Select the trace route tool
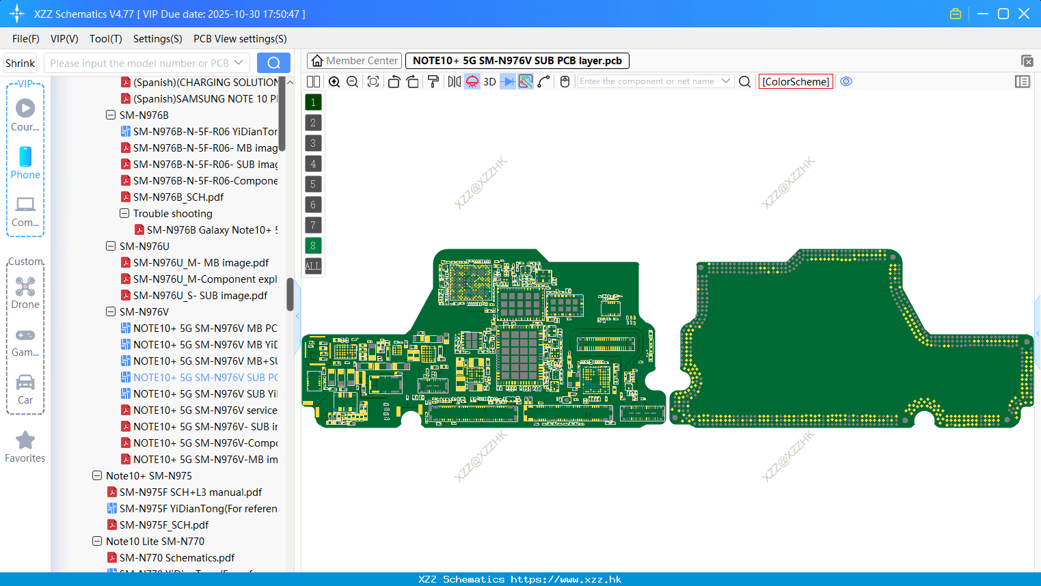 coord(544,81)
